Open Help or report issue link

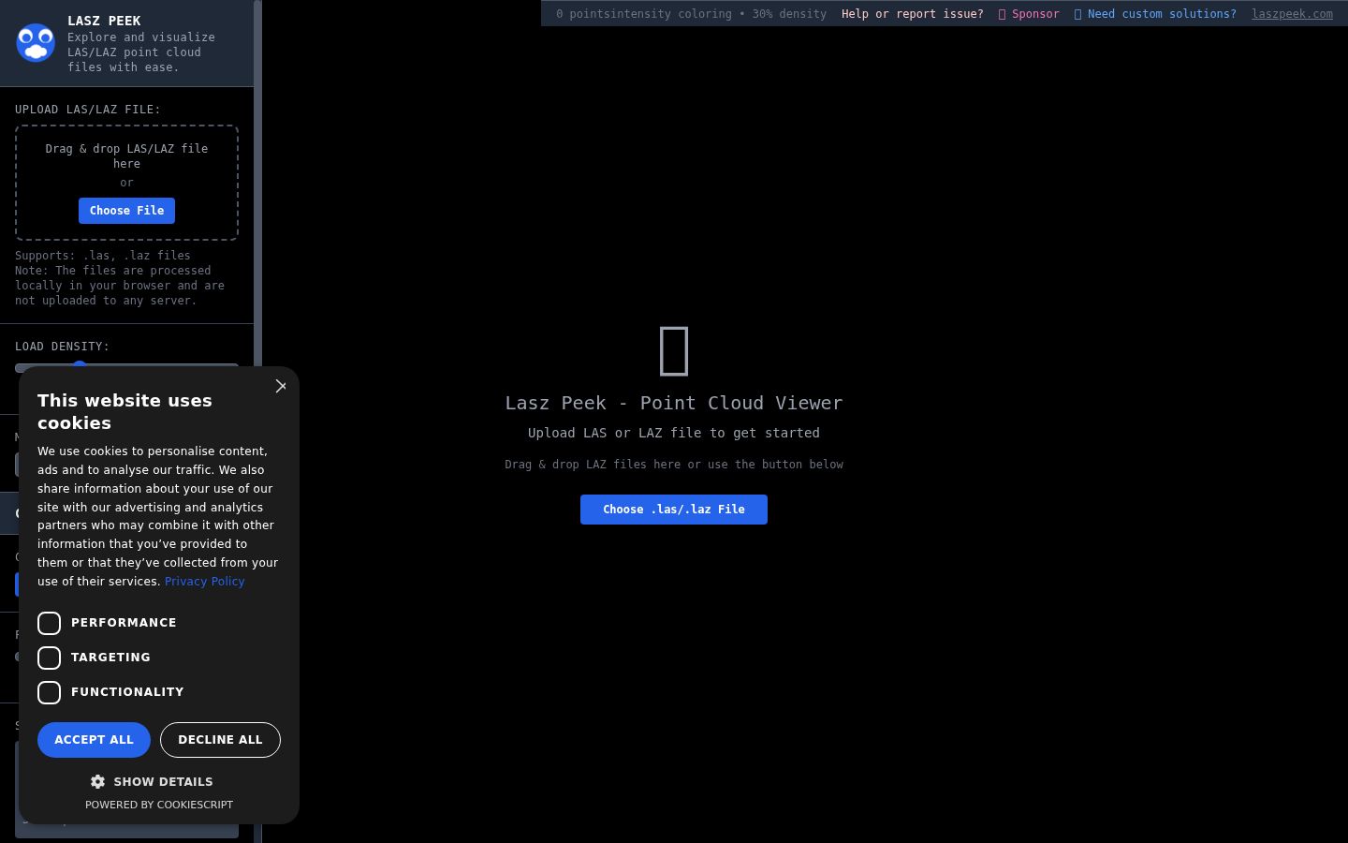(912, 14)
